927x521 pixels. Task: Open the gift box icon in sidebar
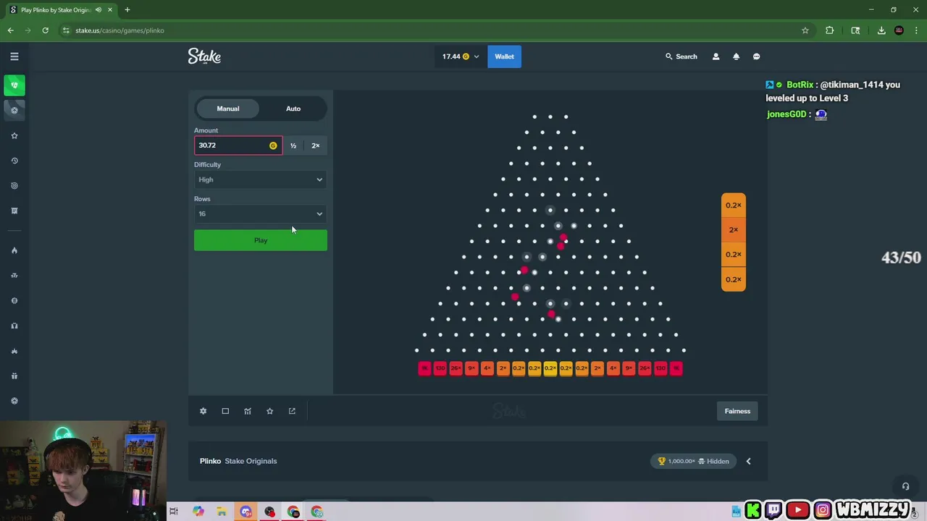point(14,376)
